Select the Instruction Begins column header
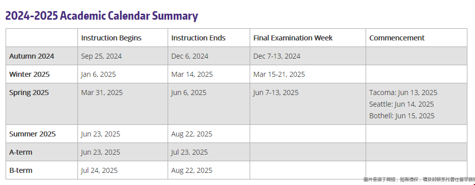475x185 pixels. coord(111,38)
